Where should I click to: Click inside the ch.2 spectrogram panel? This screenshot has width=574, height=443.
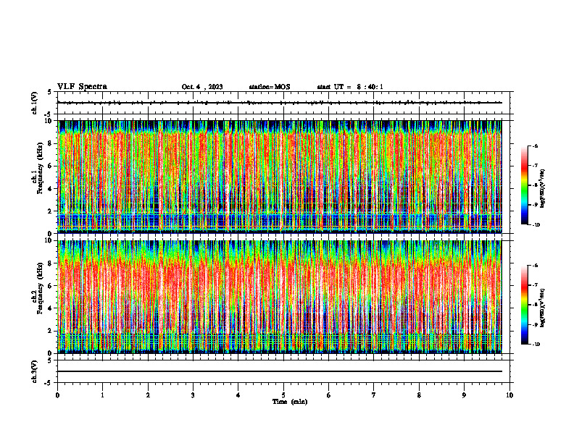280,297
